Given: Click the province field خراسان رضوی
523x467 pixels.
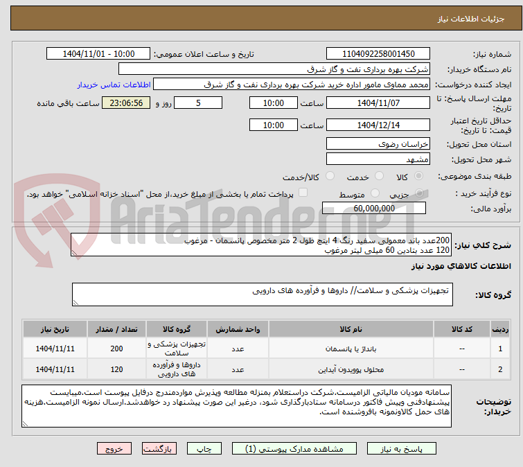Looking at the screenshot, I should tap(378, 143).
